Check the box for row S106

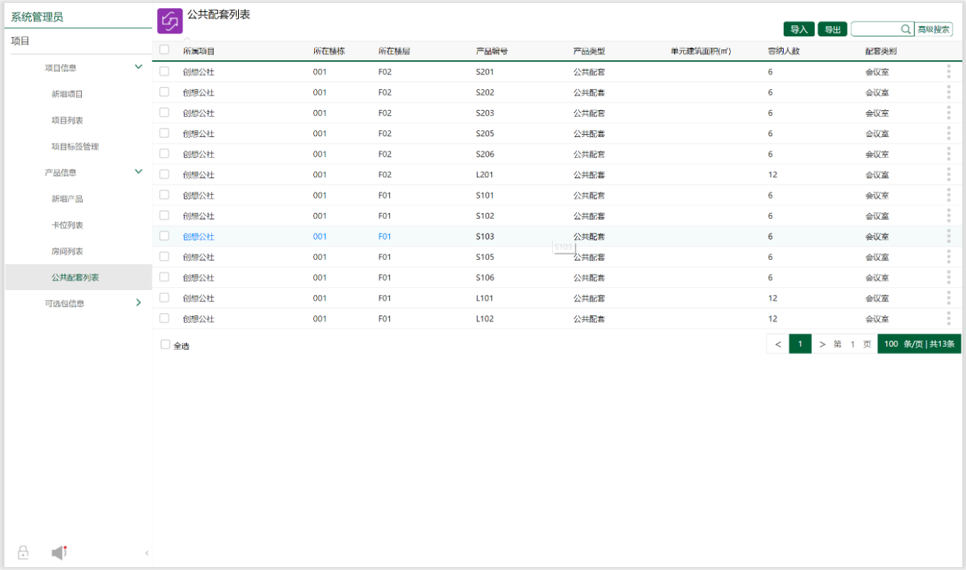tap(164, 277)
